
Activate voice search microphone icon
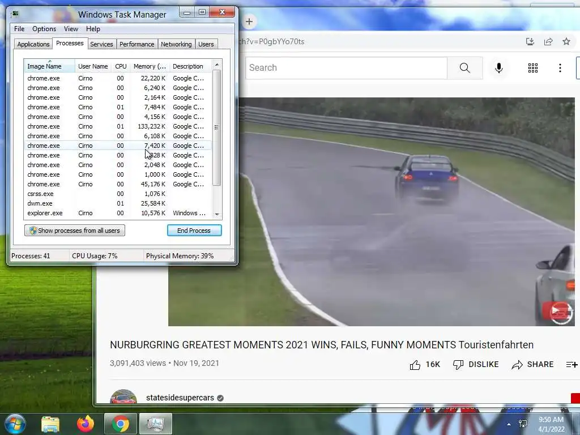coord(498,68)
